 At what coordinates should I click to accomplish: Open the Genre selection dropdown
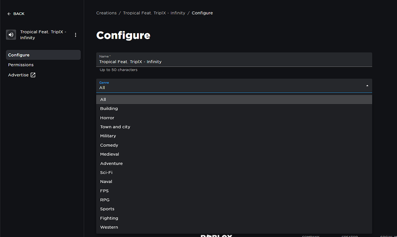[233, 85]
